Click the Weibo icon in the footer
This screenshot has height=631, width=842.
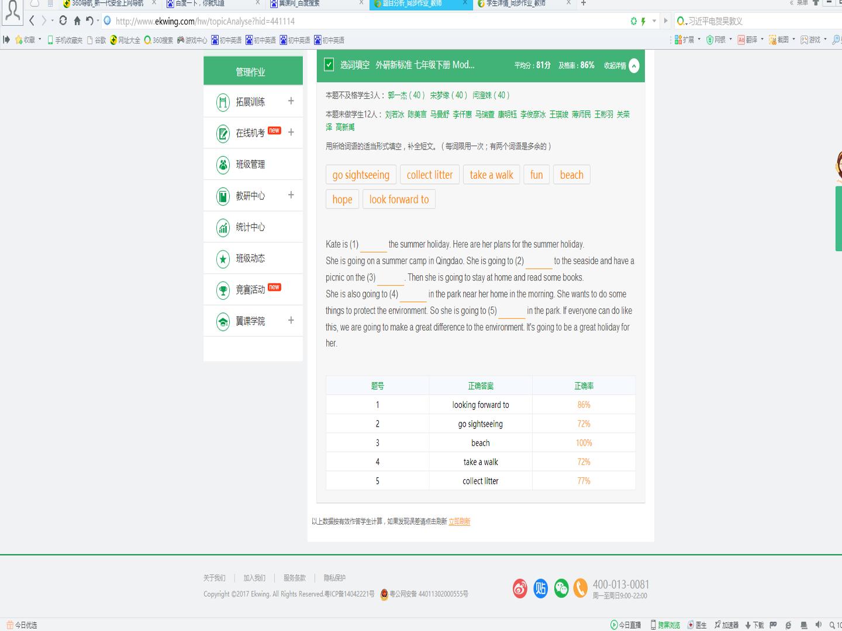tap(520, 588)
